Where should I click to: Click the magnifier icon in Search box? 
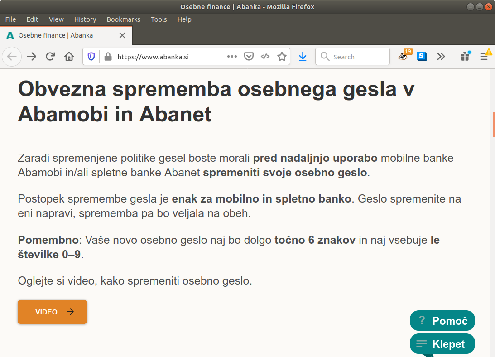click(325, 57)
